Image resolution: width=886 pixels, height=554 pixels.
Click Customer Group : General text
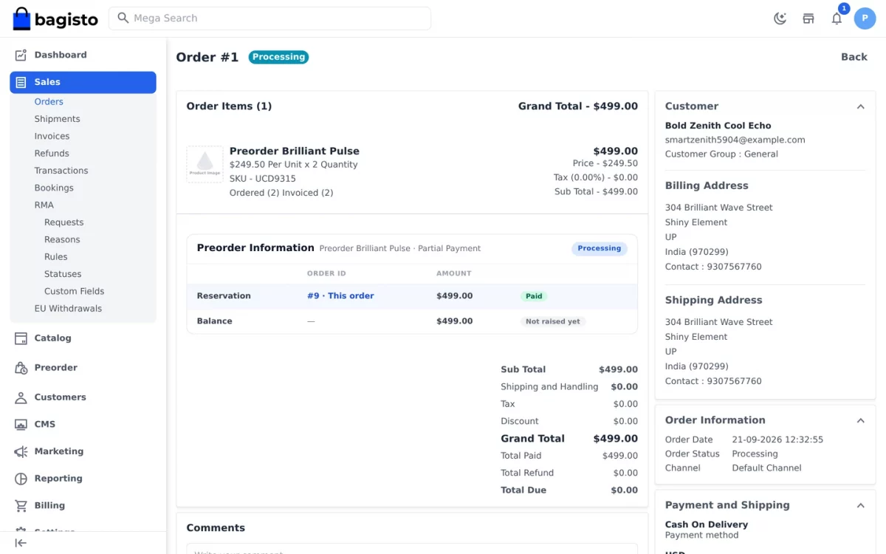click(721, 154)
